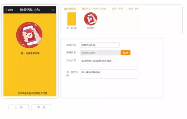
Task: Click the 大小: 不限 size label
Action: [x=117, y=9]
